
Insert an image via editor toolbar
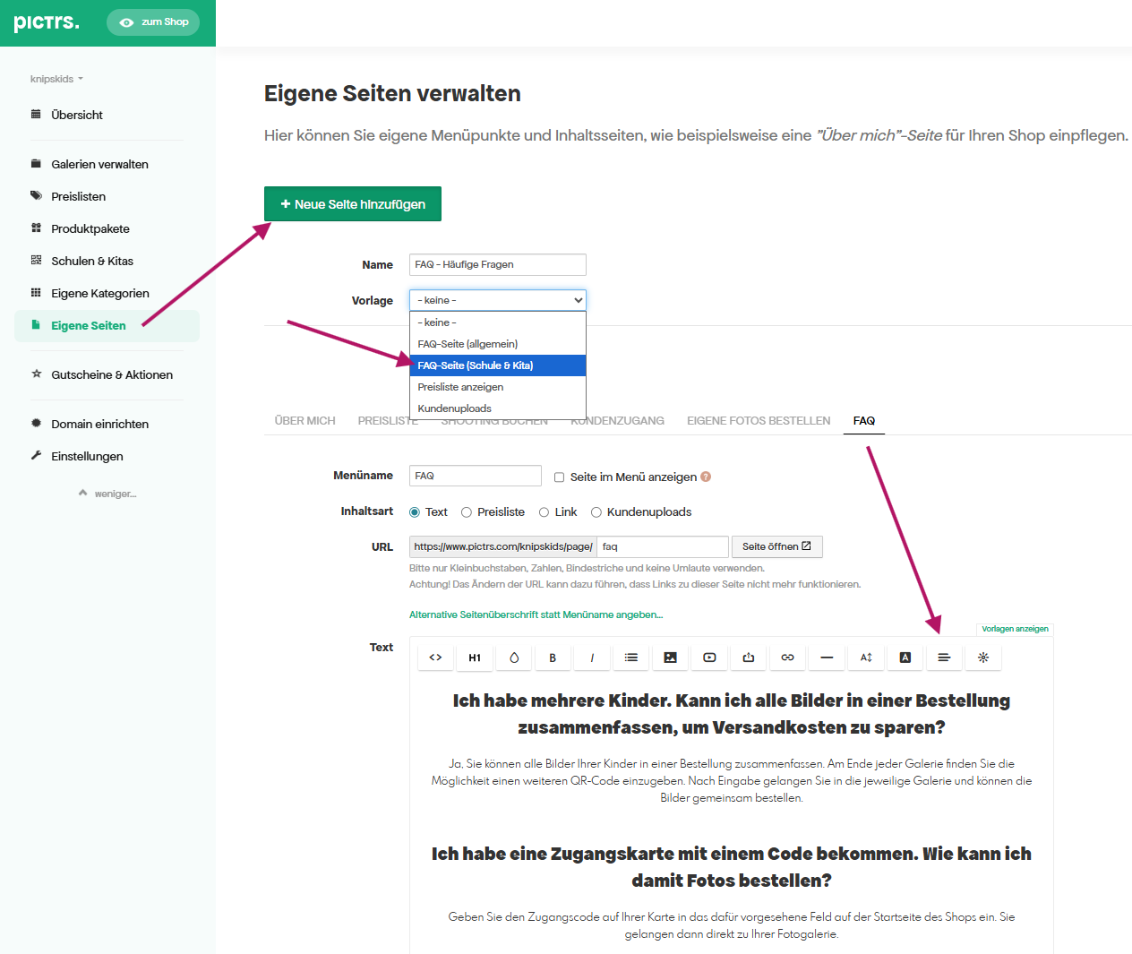pos(670,657)
